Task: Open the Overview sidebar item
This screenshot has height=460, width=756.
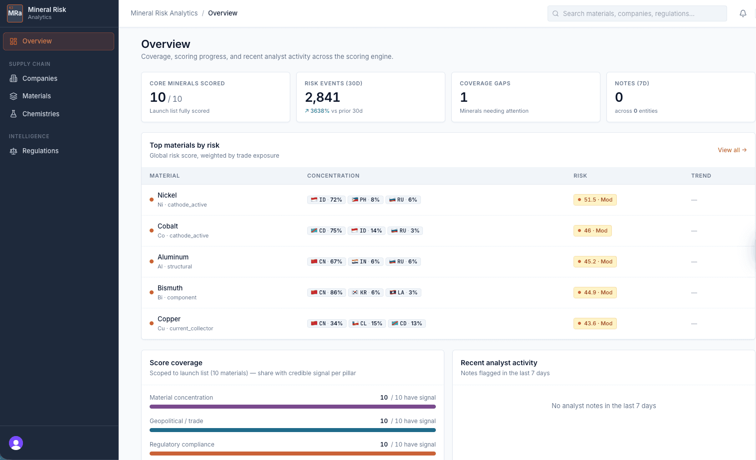Action: [58, 41]
